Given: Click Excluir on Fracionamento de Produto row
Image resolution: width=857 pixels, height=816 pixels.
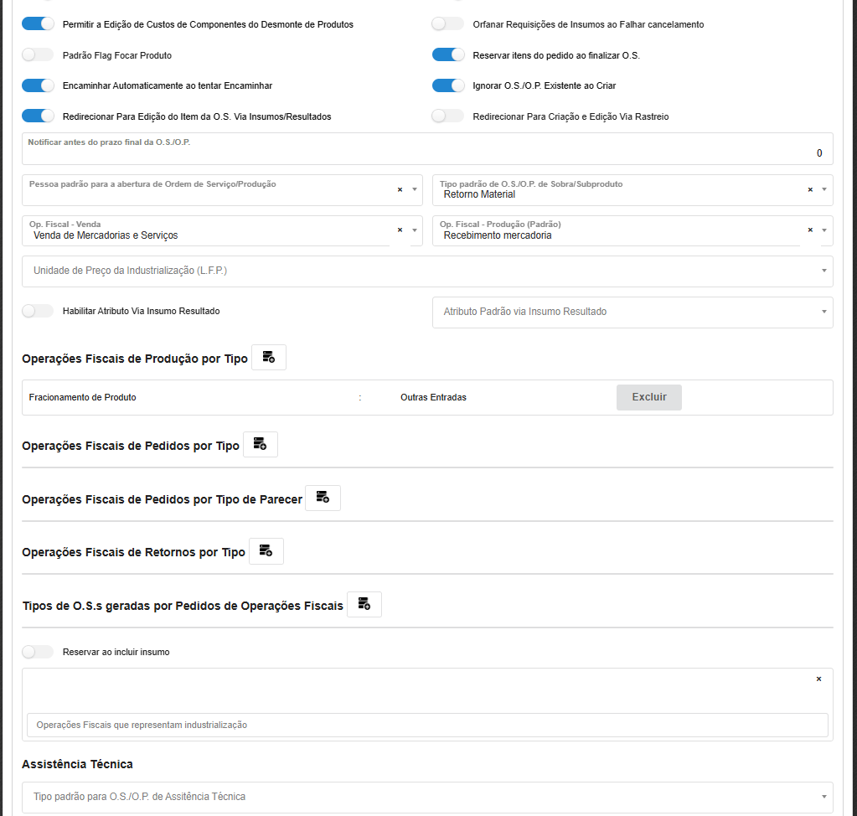Looking at the screenshot, I should point(648,397).
